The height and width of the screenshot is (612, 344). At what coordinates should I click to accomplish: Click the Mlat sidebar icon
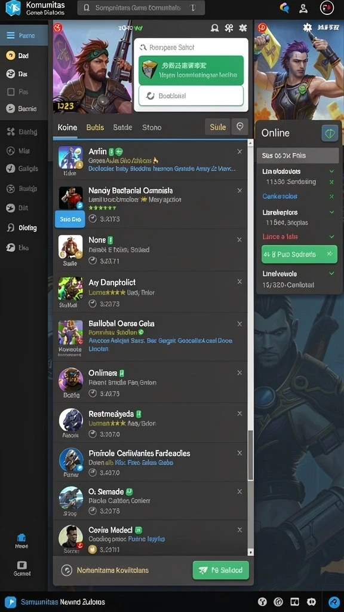tap(11, 151)
